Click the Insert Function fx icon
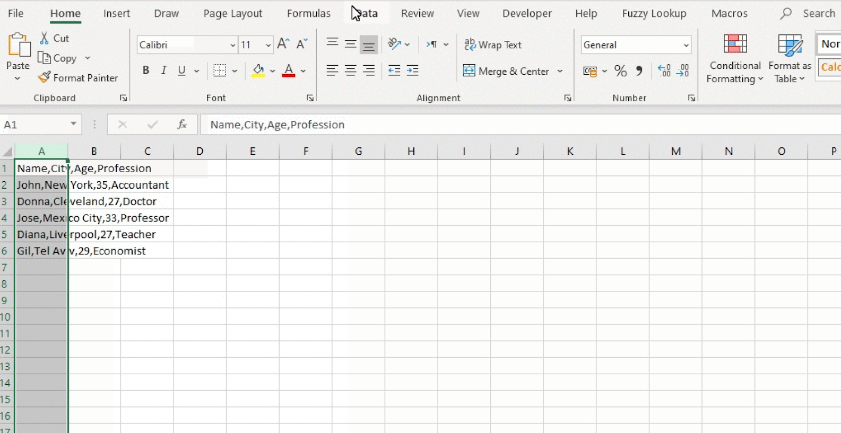Screen dimensions: 841x433 182,124
